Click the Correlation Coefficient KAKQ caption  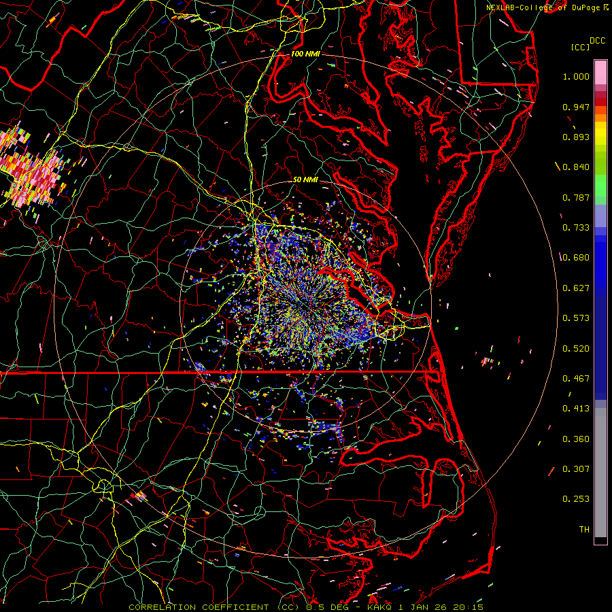coord(306,607)
